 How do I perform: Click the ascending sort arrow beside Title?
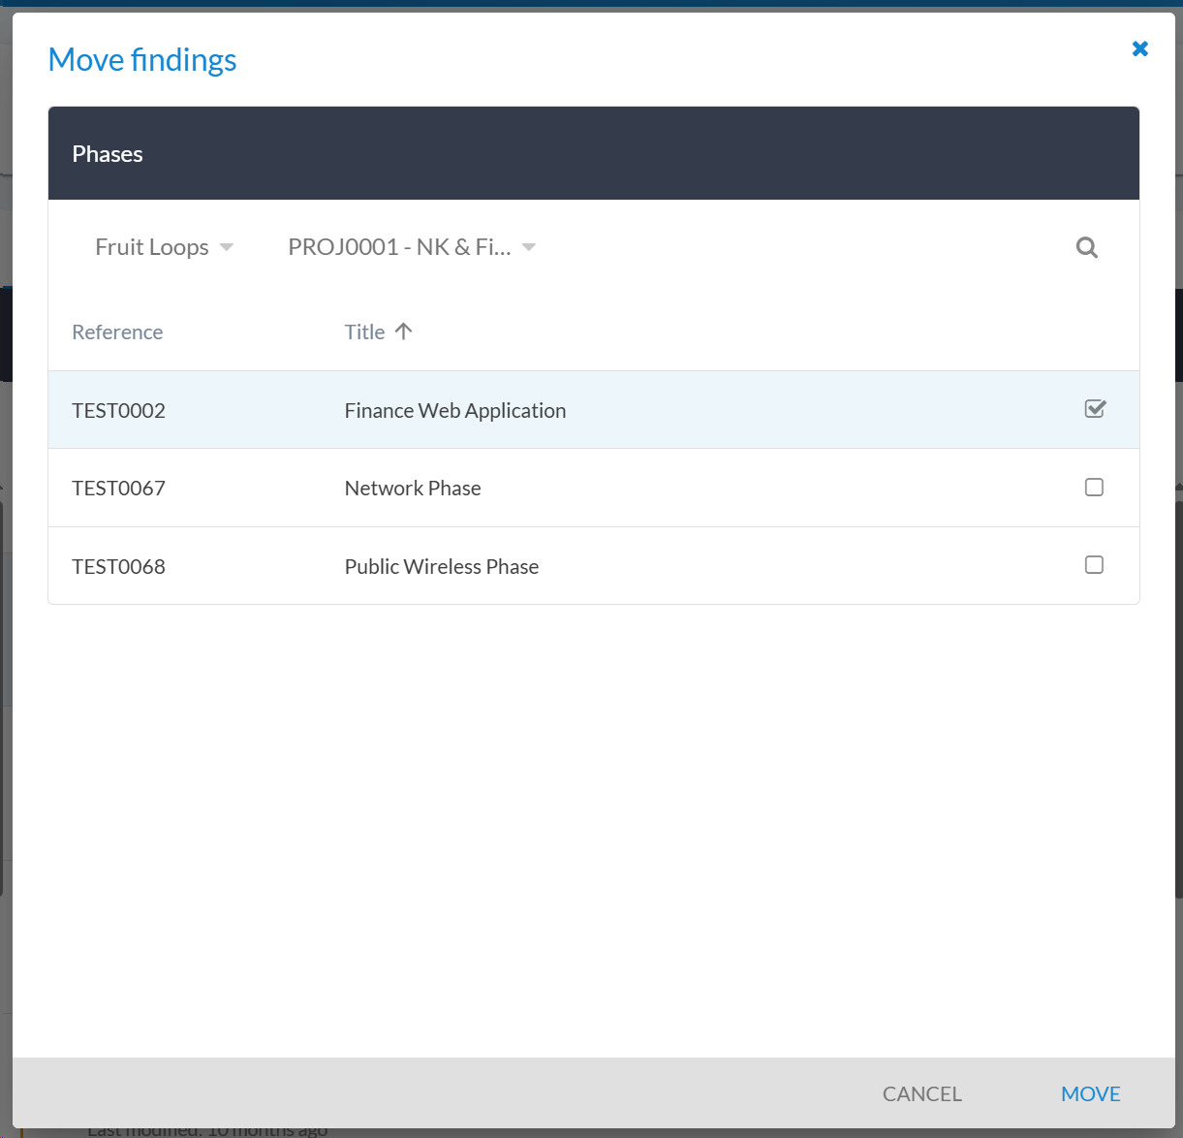(404, 332)
